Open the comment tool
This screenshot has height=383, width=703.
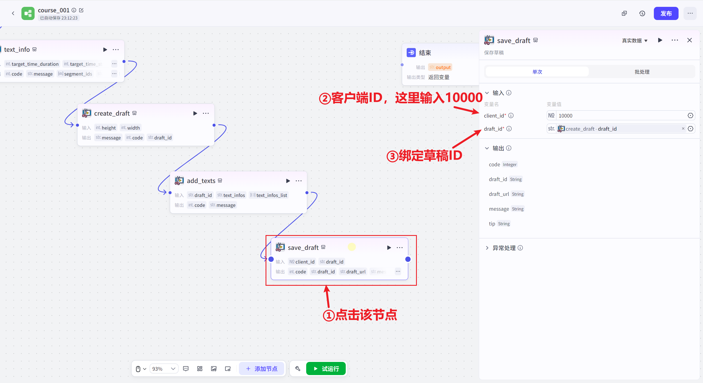(x=186, y=368)
